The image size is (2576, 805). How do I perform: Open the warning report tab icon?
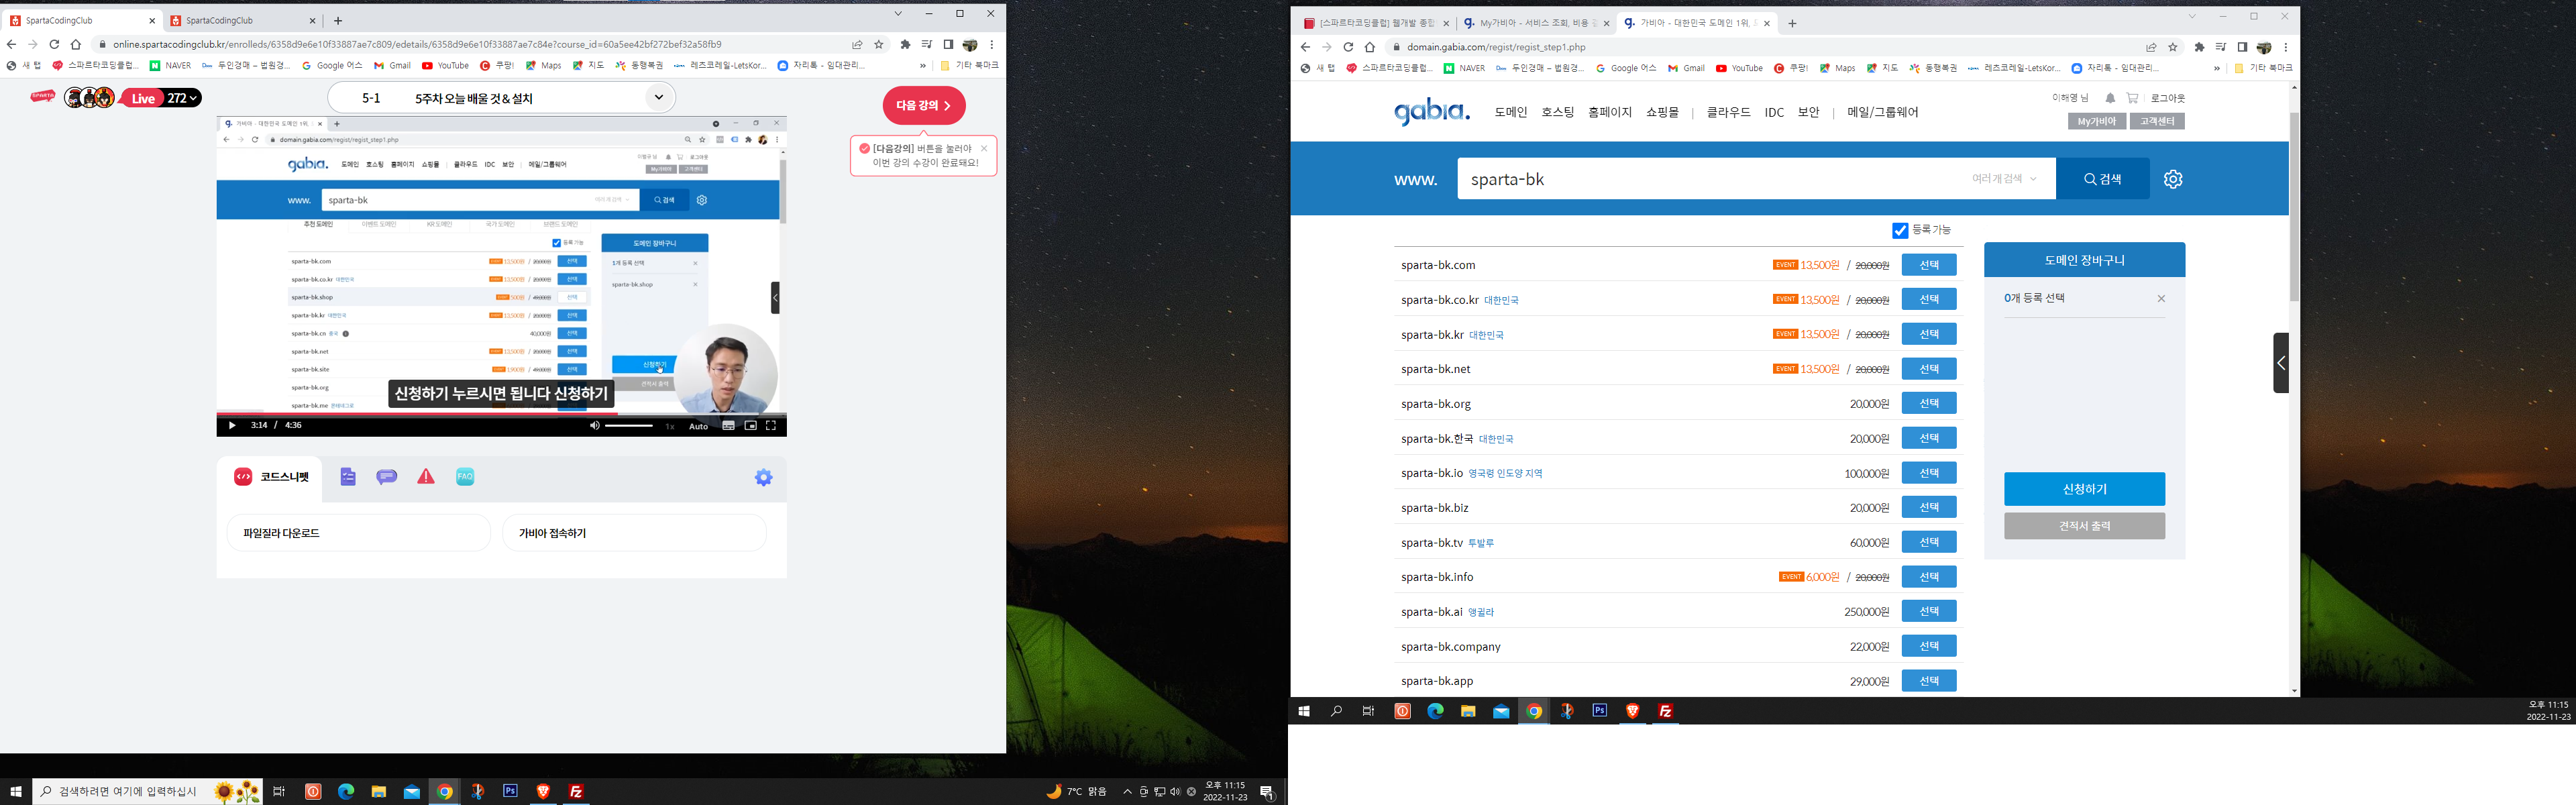[x=426, y=477]
